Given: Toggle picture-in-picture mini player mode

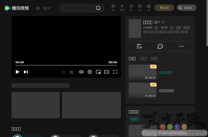Looking at the screenshot, I should coord(98,72).
